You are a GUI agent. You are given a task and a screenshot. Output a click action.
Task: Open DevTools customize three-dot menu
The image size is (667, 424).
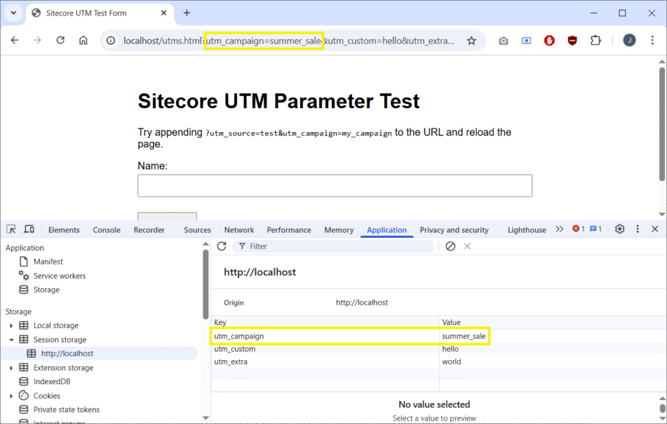point(637,229)
